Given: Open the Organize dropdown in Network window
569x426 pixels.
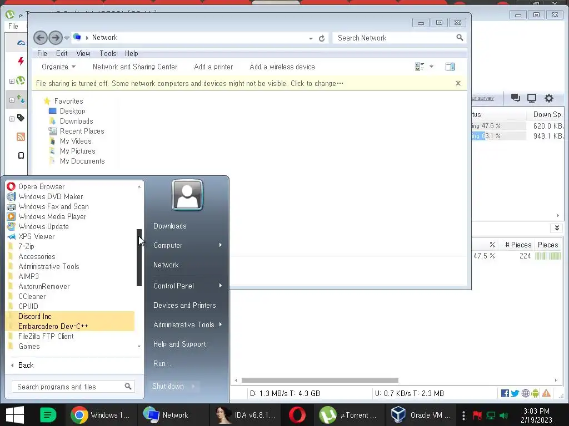Looking at the screenshot, I should click(x=58, y=67).
